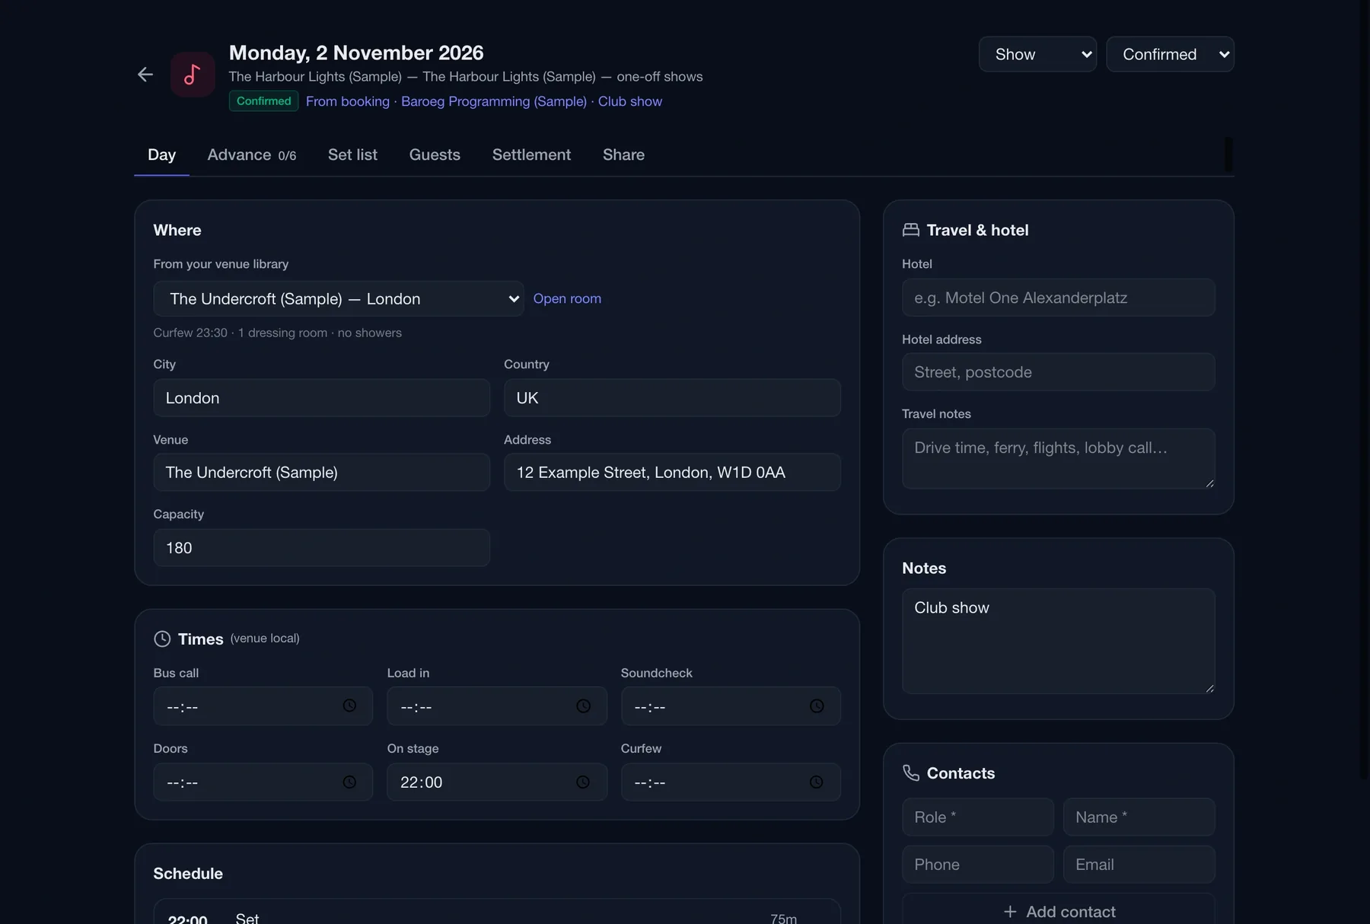Click the pink music note show icon
The image size is (1370, 924).
tap(193, 75)
